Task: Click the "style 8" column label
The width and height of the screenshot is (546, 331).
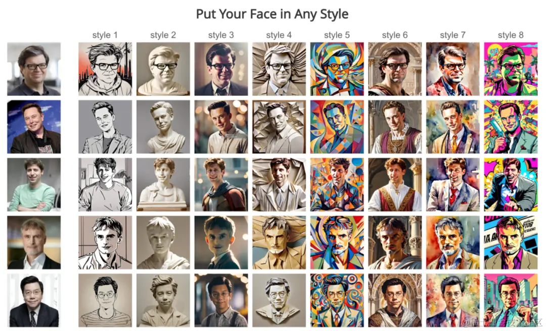Action: 511,35
